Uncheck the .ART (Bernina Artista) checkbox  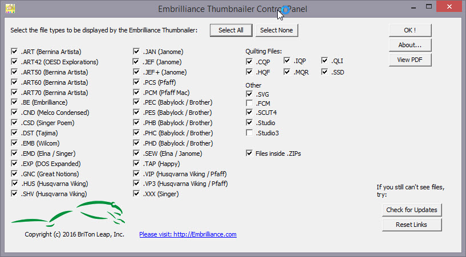point(14,52)
